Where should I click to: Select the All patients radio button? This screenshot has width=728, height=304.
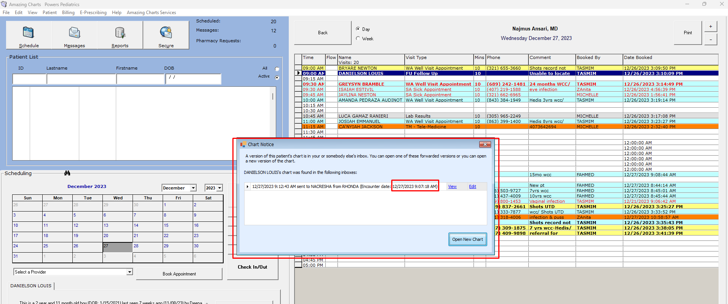(277, 69)
